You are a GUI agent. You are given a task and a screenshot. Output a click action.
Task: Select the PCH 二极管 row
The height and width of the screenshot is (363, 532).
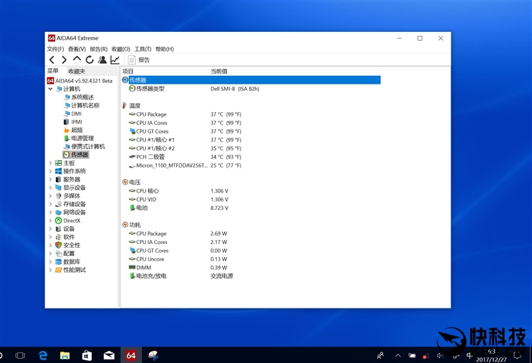(x=251, y=157)
